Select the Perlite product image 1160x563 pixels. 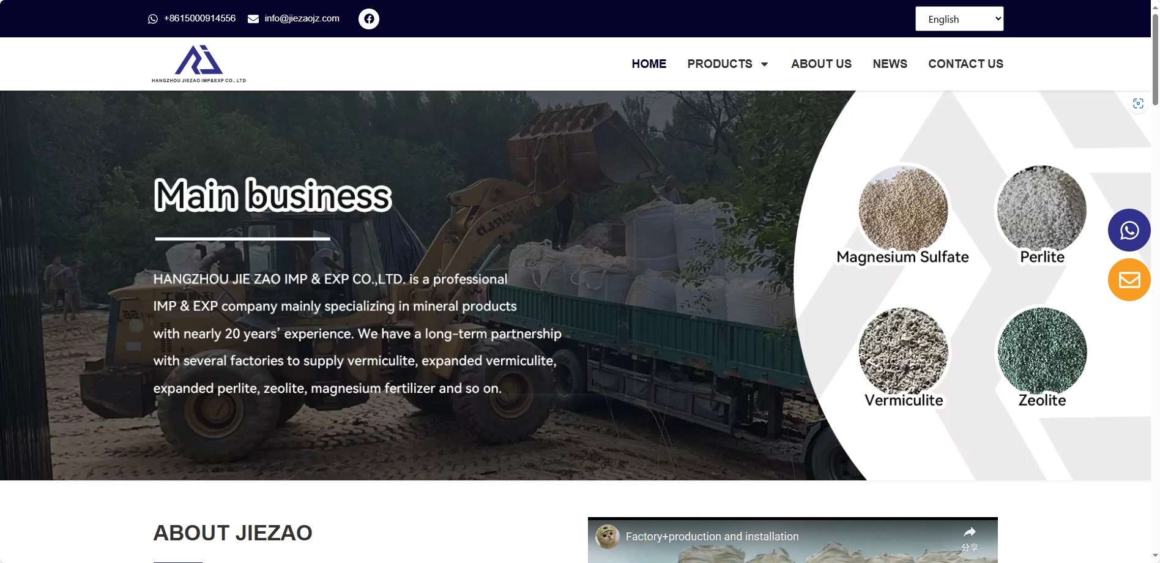[x=1042, y=209]
